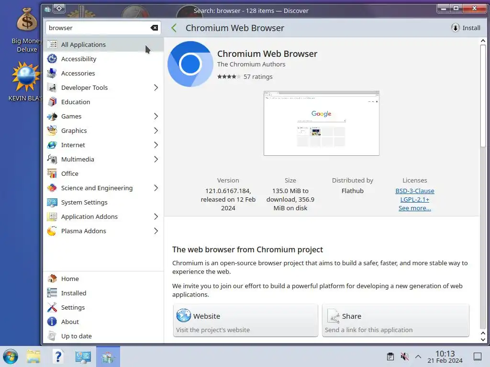Click the large Chromium logo
Image resolution: width=490 pixels, height=367 pixels.
point(190,65)
